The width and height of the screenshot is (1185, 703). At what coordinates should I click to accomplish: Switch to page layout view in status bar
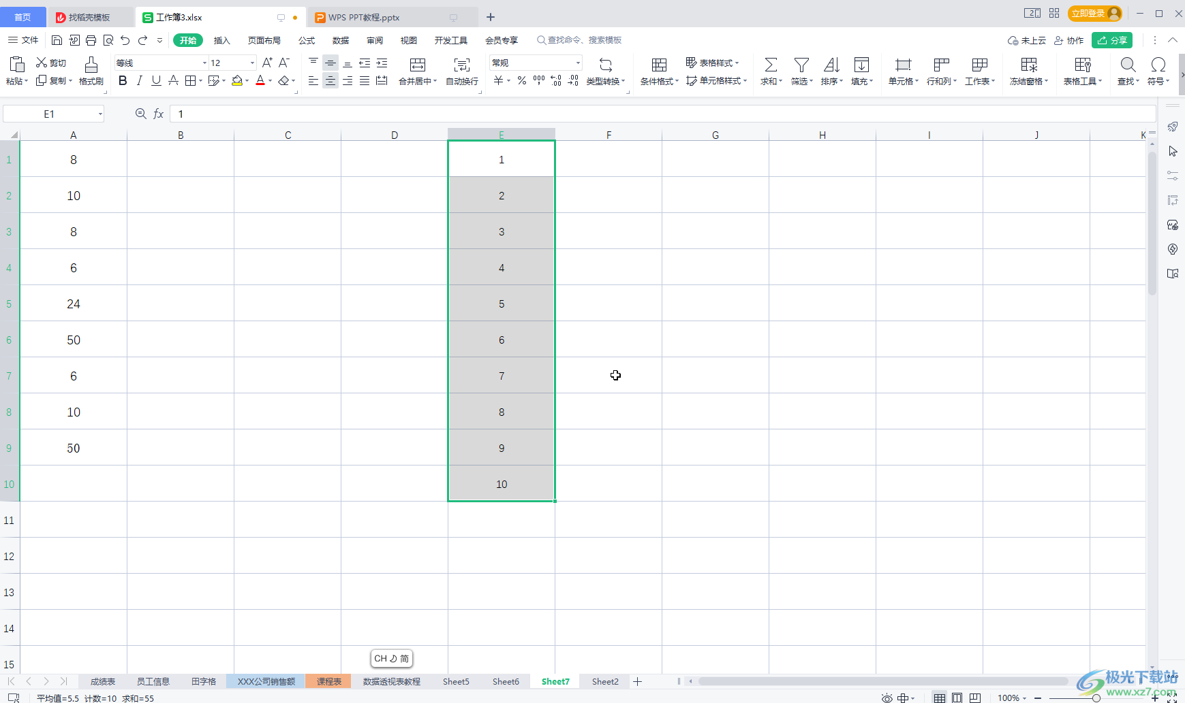point(957,698)
